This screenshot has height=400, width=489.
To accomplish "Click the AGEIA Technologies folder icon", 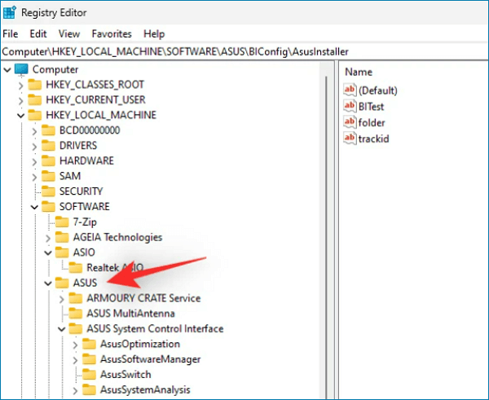I will (x=62, y=237).
